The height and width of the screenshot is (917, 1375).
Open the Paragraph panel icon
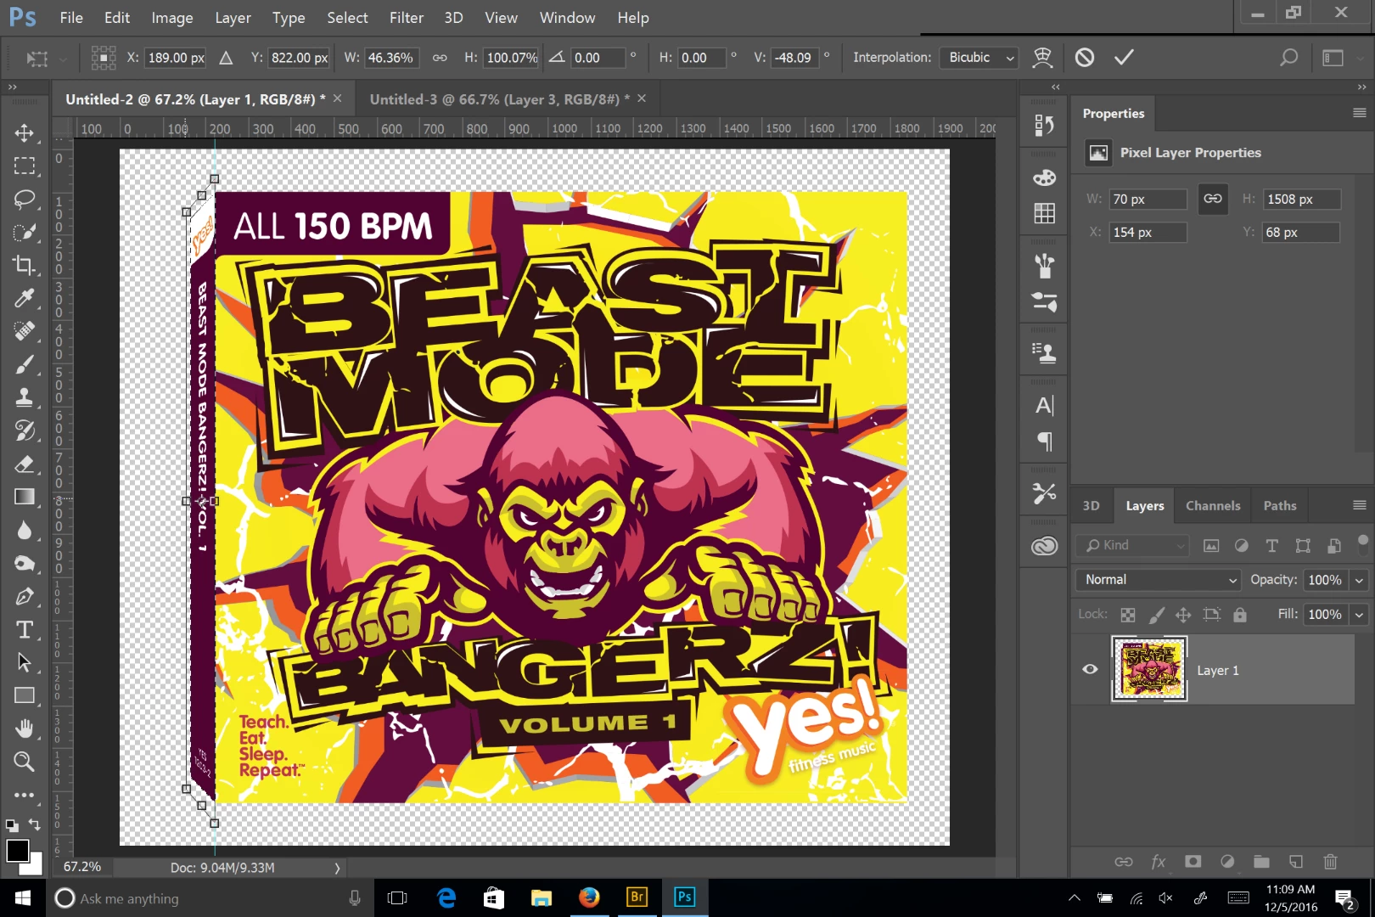click(1044, 442)
